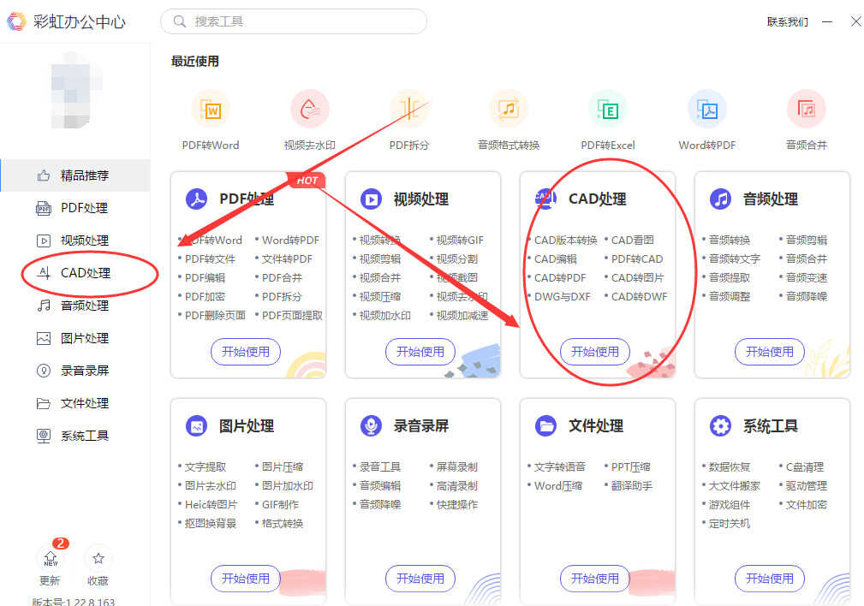Open the 音频合并 recent tool icon
864x606 pixels.
806,109
